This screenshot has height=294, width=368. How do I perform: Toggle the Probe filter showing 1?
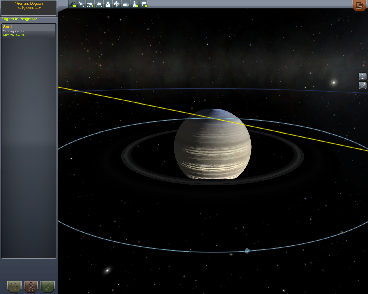click(x=82, y=4)
